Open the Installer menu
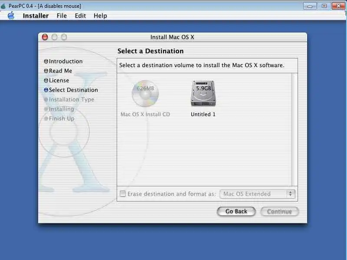Image resolution: width=347 pixels, height=260 pixels. [x=36, y=16]
